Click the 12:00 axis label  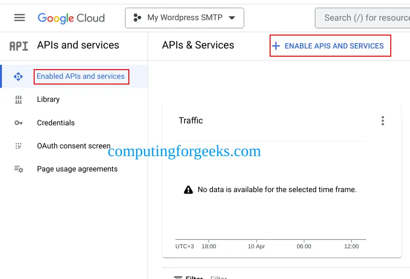pos(351,246)
